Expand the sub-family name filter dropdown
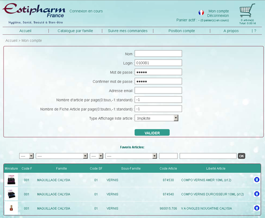Image resolution: width=265 pixels, height=218 pixels. [131, 156]
